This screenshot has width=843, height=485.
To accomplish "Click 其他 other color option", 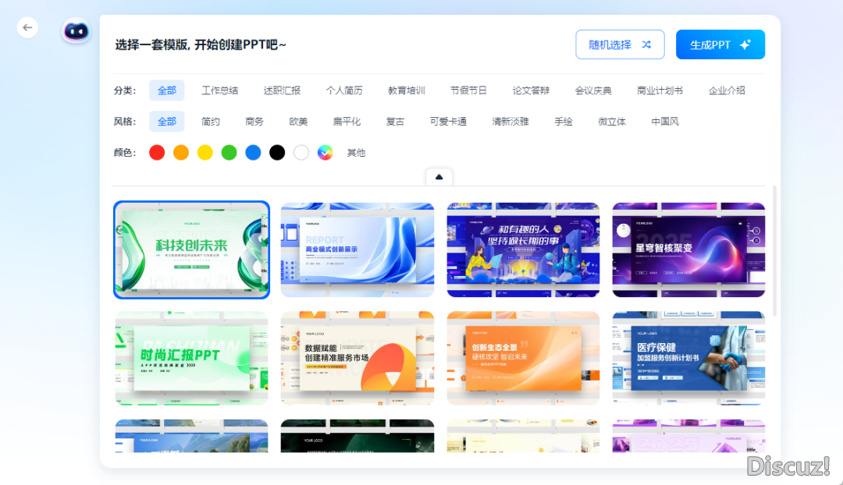I will (356, 153).
